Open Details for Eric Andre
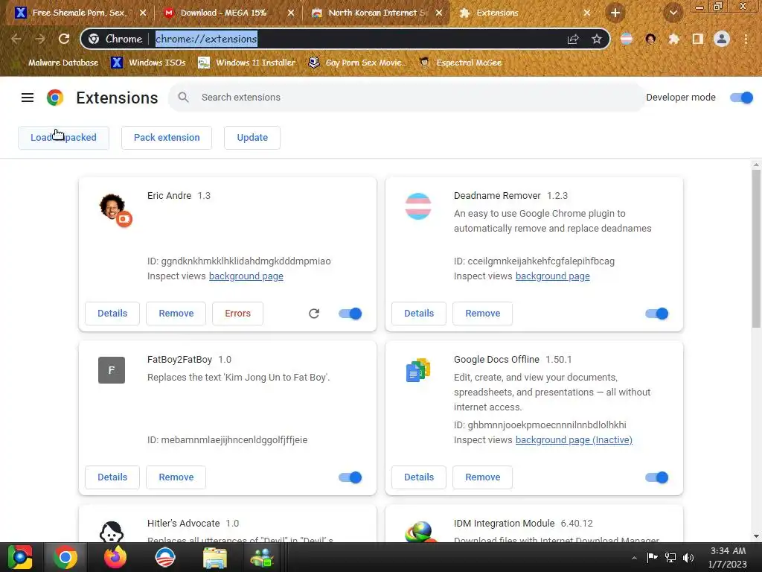This screenshot has width=762, height=572. (x=112, y=314)
